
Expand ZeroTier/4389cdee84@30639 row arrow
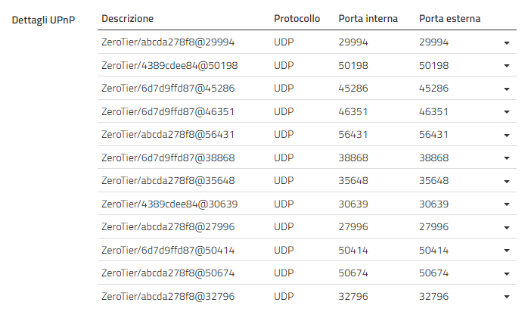coord(507,204)
